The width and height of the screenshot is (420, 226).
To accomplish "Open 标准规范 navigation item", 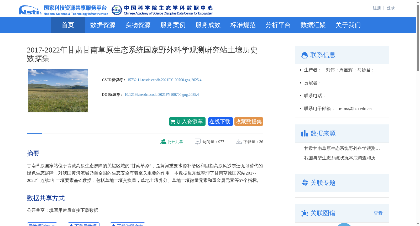I will pos(243,25).
